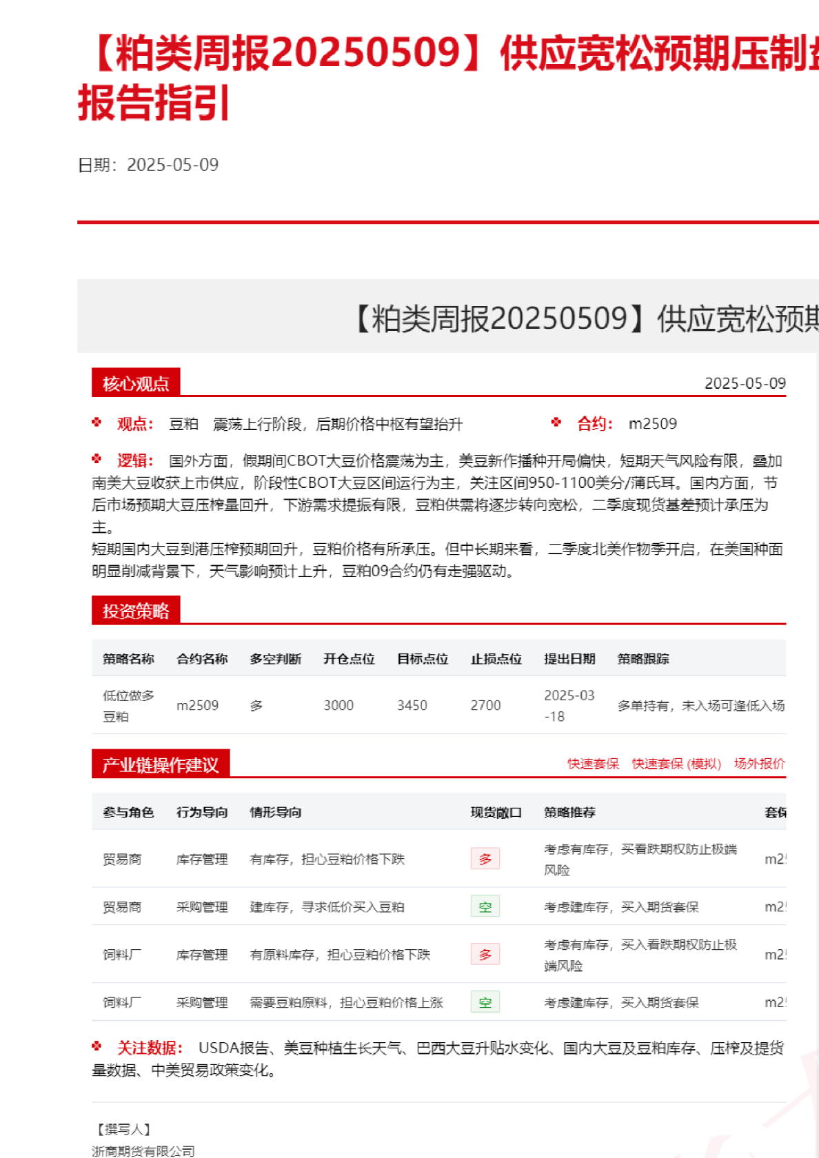819x1158 pixels.
Task: Click the m2509 contract value next to 合约
Action: [653, 424]
